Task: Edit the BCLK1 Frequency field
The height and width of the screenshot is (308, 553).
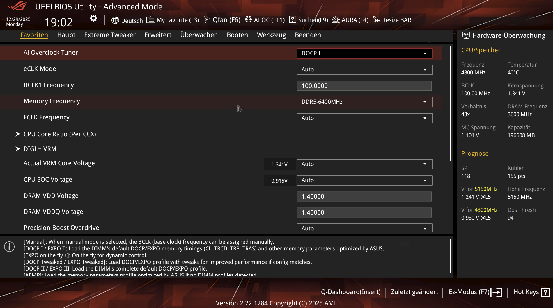Action: 364,86
